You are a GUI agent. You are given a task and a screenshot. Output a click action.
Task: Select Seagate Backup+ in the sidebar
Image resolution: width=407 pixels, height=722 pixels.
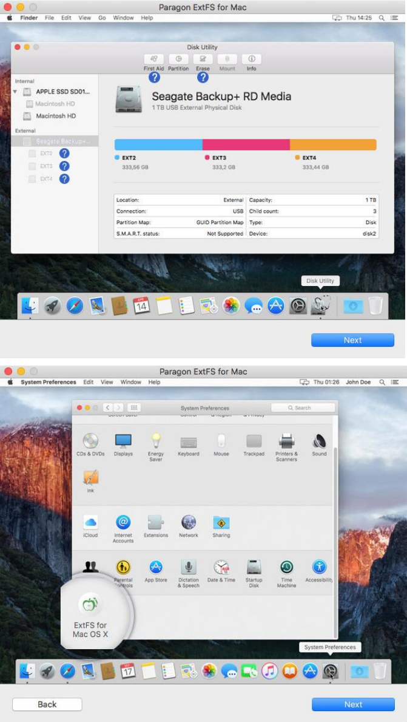point(55,141)
